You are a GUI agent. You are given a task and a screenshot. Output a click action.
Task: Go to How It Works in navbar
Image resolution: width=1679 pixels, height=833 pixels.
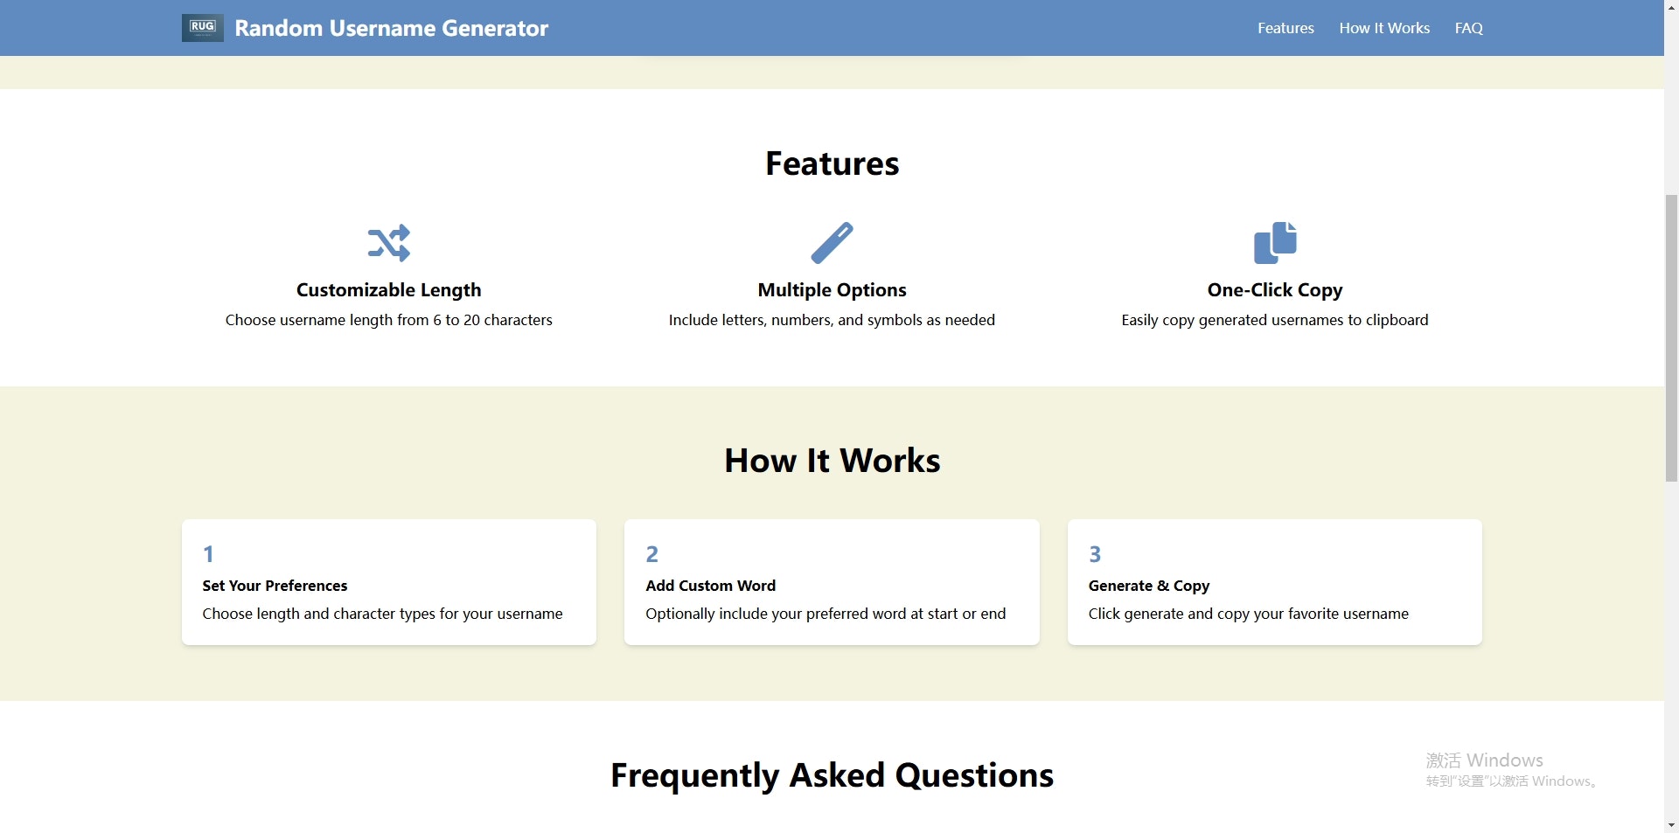[x=1384, y=28]
